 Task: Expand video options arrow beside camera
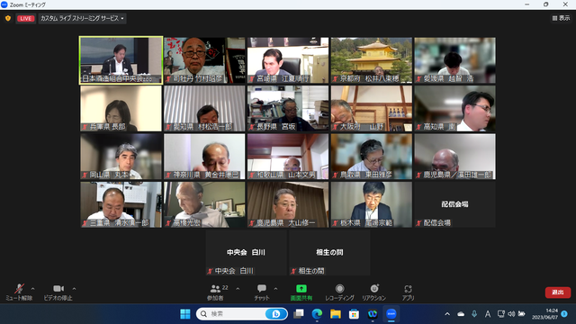click(74, 289)
